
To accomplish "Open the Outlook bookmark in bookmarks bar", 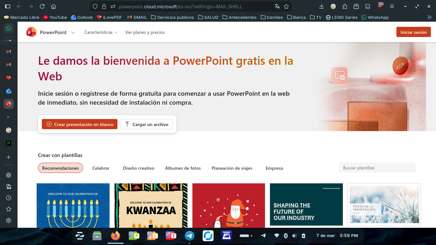I will [82, 17].
